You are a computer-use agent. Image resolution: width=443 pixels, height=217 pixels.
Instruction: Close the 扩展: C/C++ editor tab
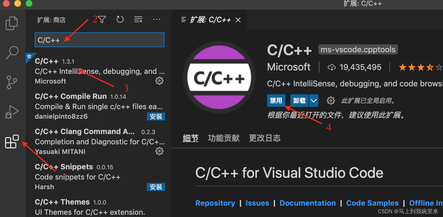pyautogui.click(x=238, y=20)
